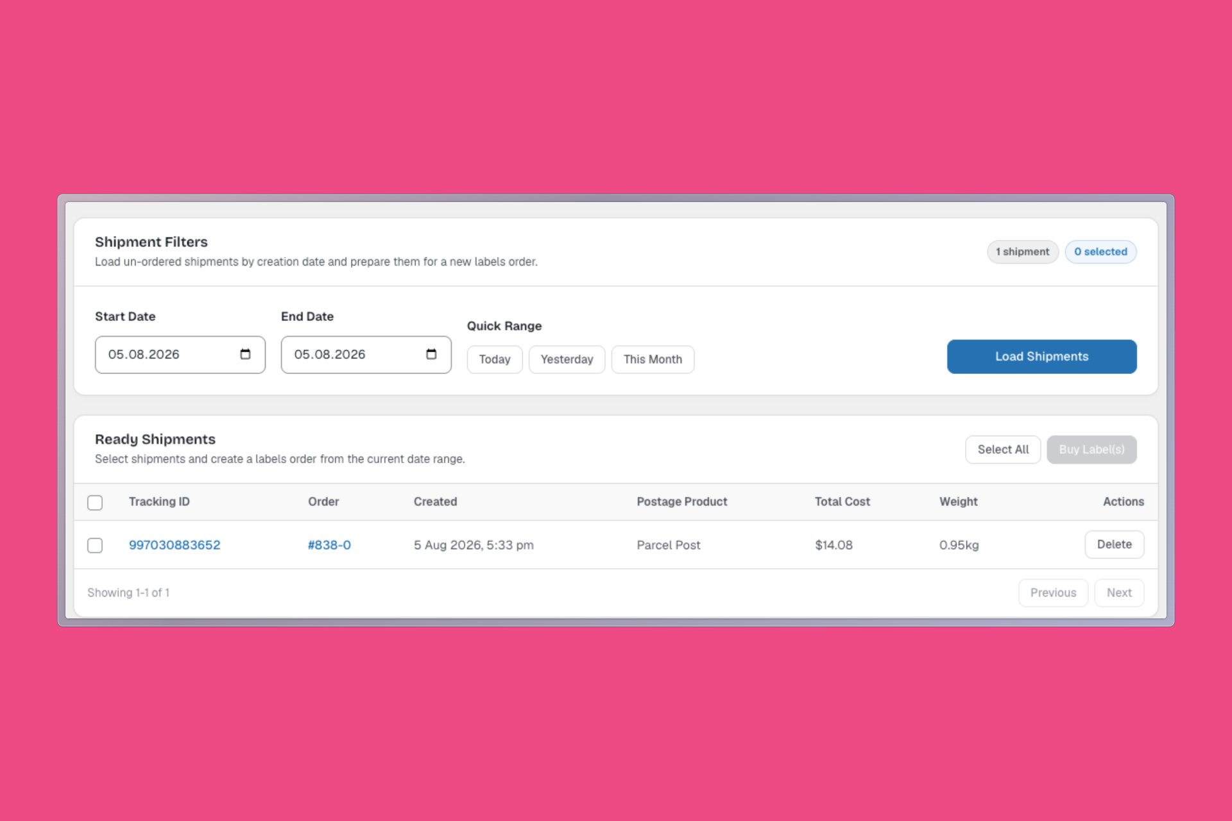The height and width of the screenshot is (821, 1232).
Task: Click the Tracking ID column header
Action: pos(159,502)
